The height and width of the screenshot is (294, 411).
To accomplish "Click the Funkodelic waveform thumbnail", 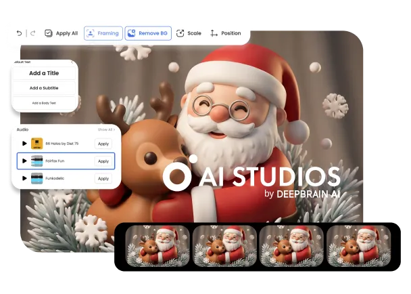I will (x=37, y=178).
